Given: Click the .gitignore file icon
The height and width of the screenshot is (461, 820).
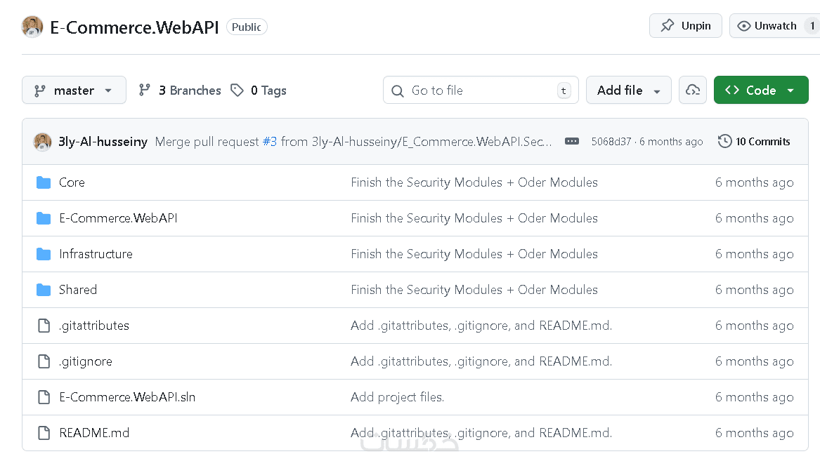Looking at the screenshot, I should coord(44,361).
